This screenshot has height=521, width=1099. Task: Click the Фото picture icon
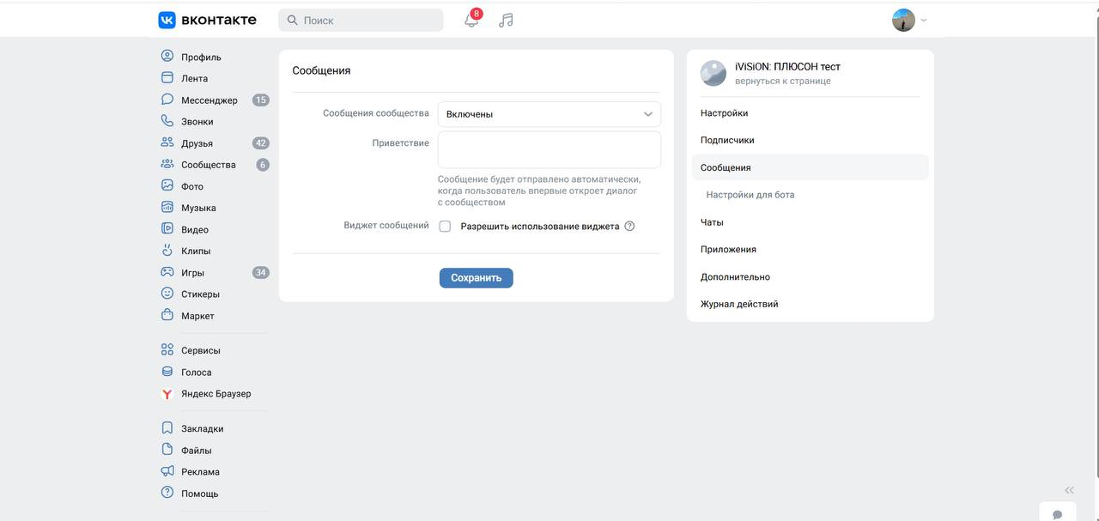167,185
